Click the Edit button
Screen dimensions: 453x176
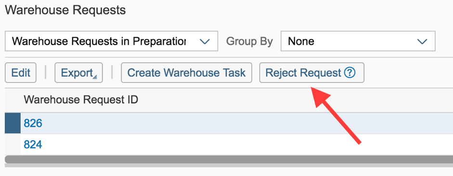[21, 73]
